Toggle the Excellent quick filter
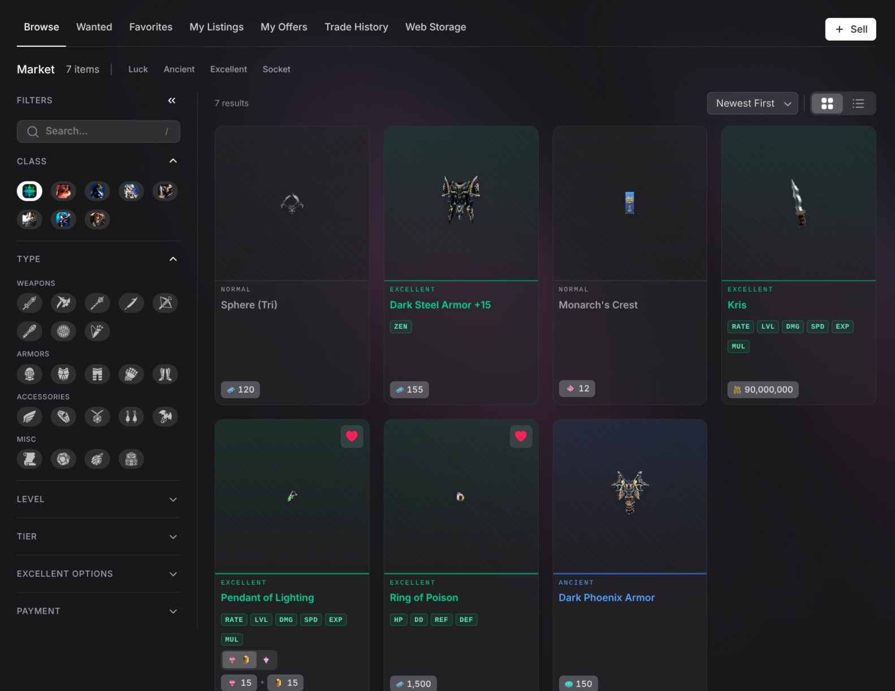 click(228, 69)
